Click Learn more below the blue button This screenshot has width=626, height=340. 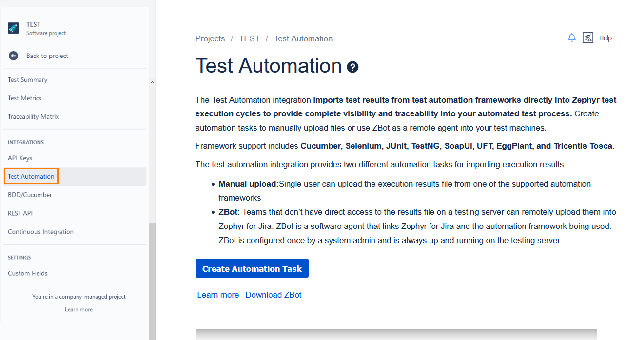click(x=217, y=295)
